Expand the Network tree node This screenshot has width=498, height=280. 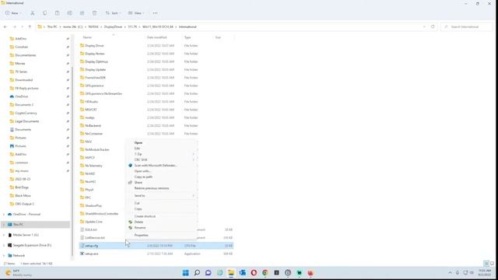[4, 255]
